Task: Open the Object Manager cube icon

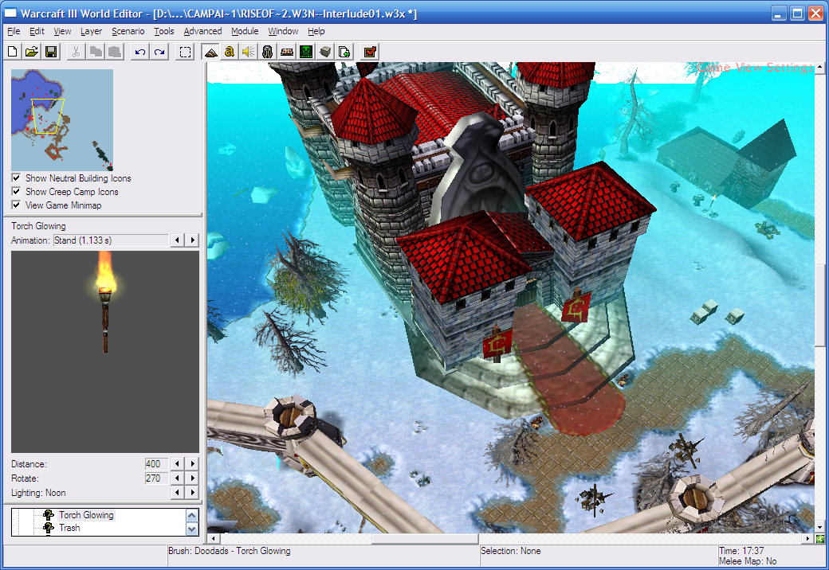Action: coord(325,52)
